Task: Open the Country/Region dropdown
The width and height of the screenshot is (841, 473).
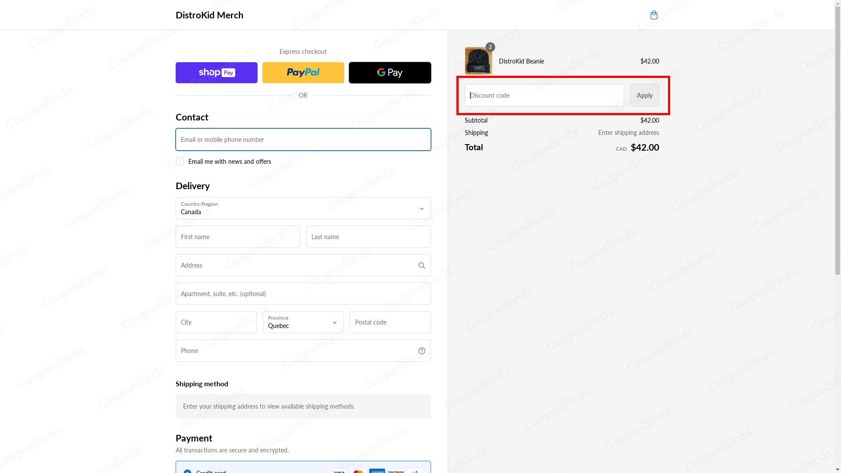Action: [303, 208]
